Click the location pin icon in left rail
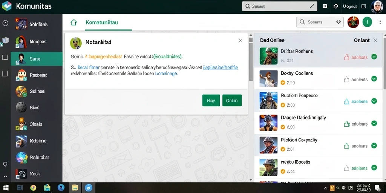This screenshot has height=193, width=386. click(5, 164)
